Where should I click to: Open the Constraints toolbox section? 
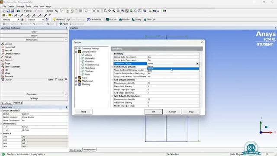point(32,94)
